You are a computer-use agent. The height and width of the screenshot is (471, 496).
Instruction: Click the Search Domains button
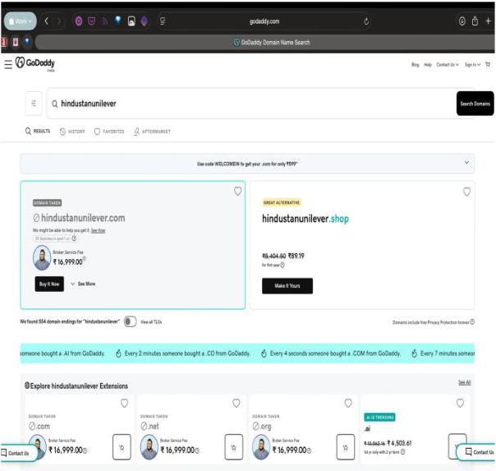[475, 104]
